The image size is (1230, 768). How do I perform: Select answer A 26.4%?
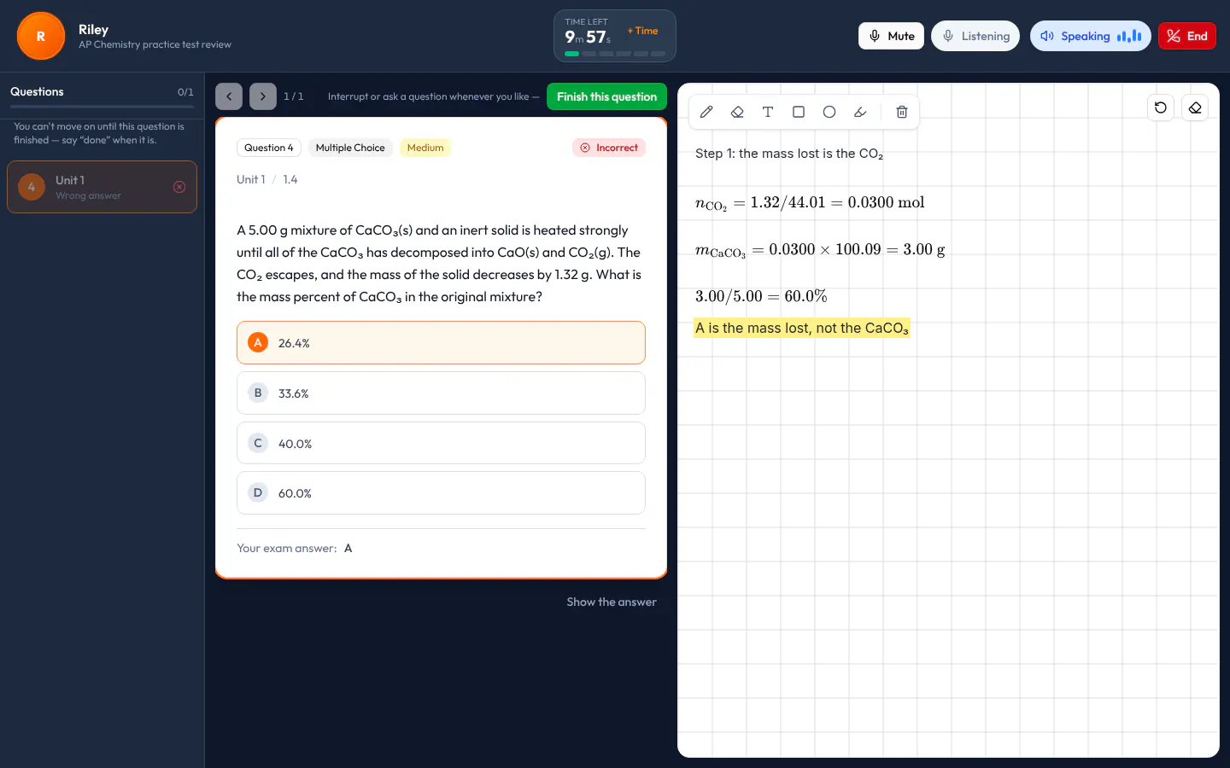pyautogui.click(x=441, y=343)
